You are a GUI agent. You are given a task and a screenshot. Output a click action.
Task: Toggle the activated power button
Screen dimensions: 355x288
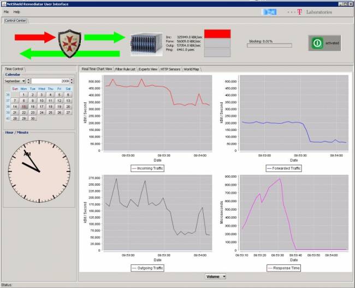point(324,43)
